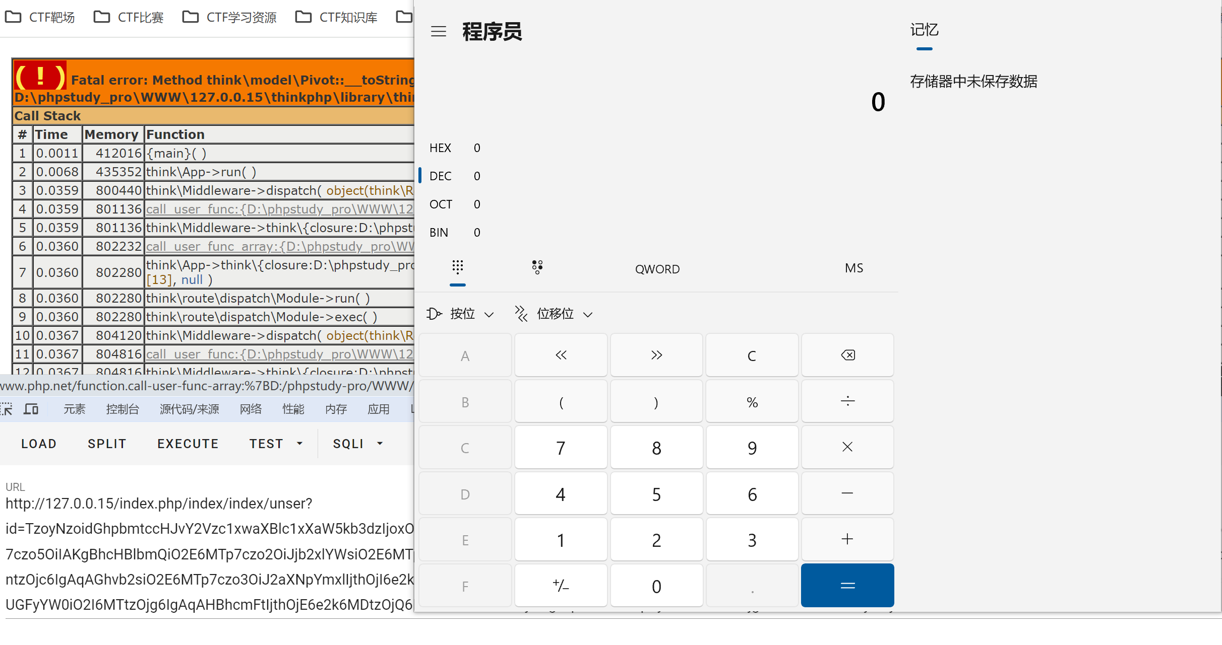Viewport: 1222px width, 645px height.
Task: Select HEX number base
Action: (x=455, y=148)
